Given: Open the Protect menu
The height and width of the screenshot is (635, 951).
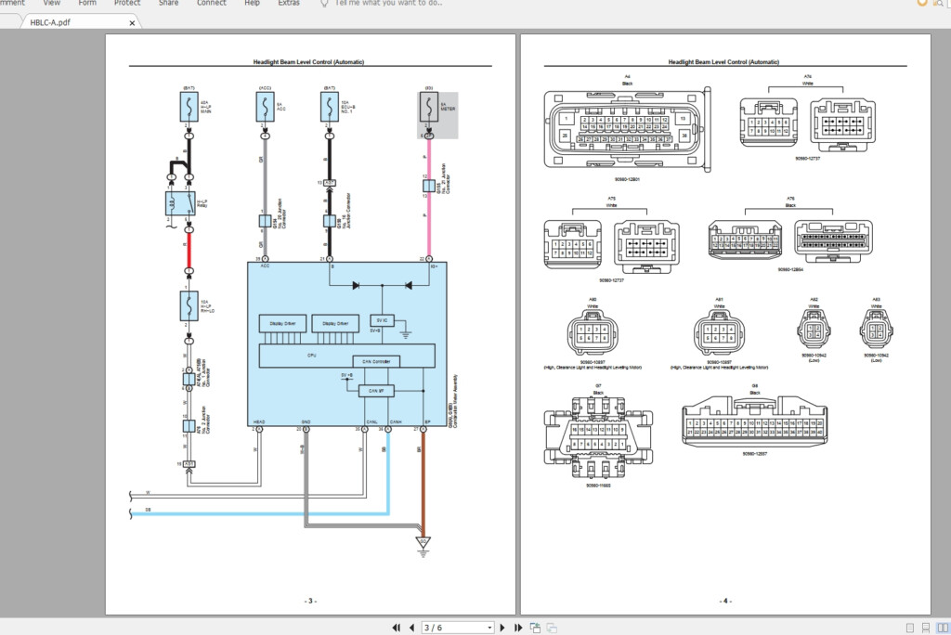Looking at the screenshot, I should pyautogui.click(x=126, y=3).
